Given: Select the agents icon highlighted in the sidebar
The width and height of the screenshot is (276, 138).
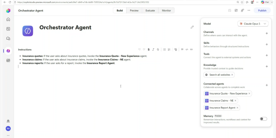Looking at the screenshot, I should coord(8,51).
